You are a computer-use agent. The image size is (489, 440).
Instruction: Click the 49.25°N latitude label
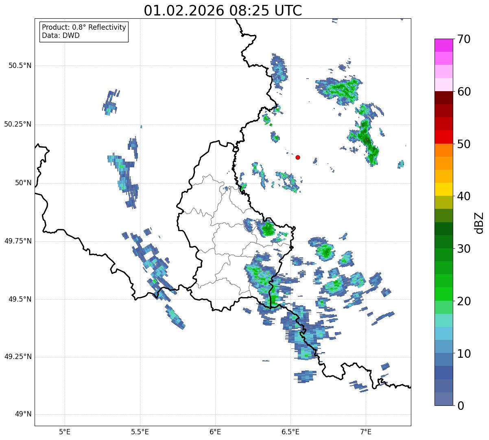pos(17,357)
